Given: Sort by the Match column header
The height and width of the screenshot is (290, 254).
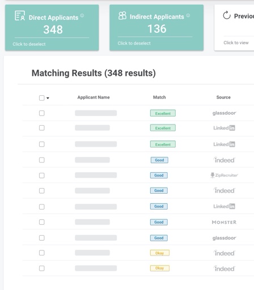Looking at the screenshot, I should coord(159,97).
